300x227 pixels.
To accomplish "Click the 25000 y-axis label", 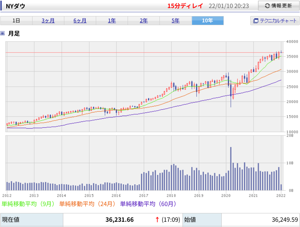I will [x=292, y=87].
